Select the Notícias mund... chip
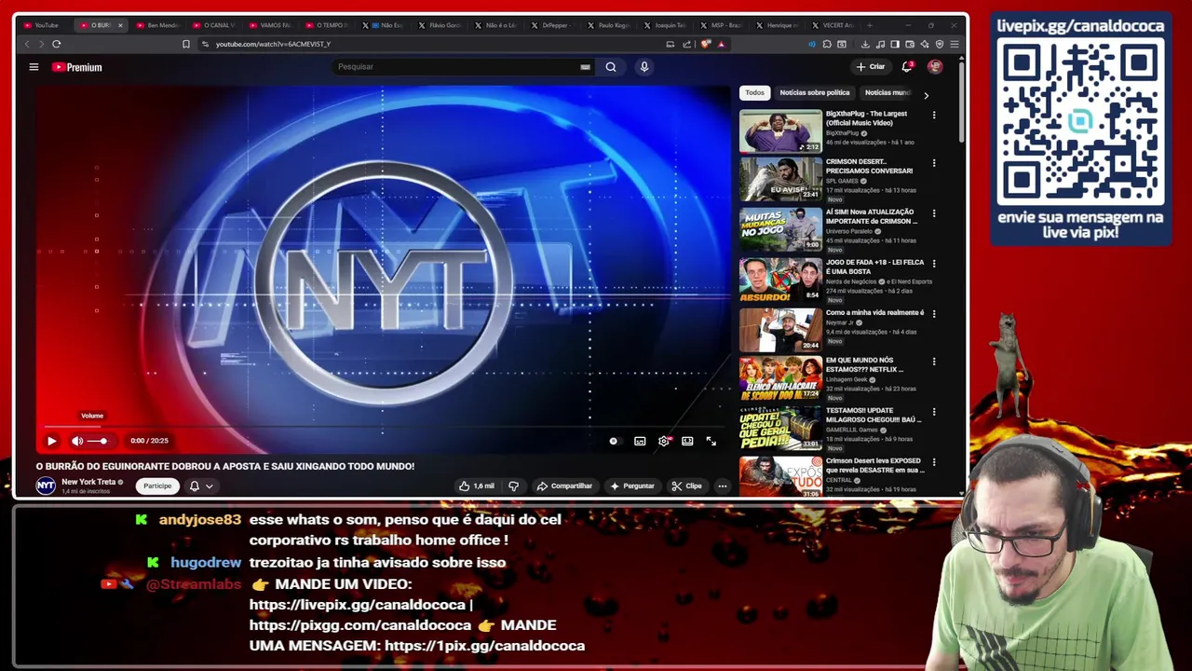1192x671 pixels. pyautogui.click(x=887, y=92)
